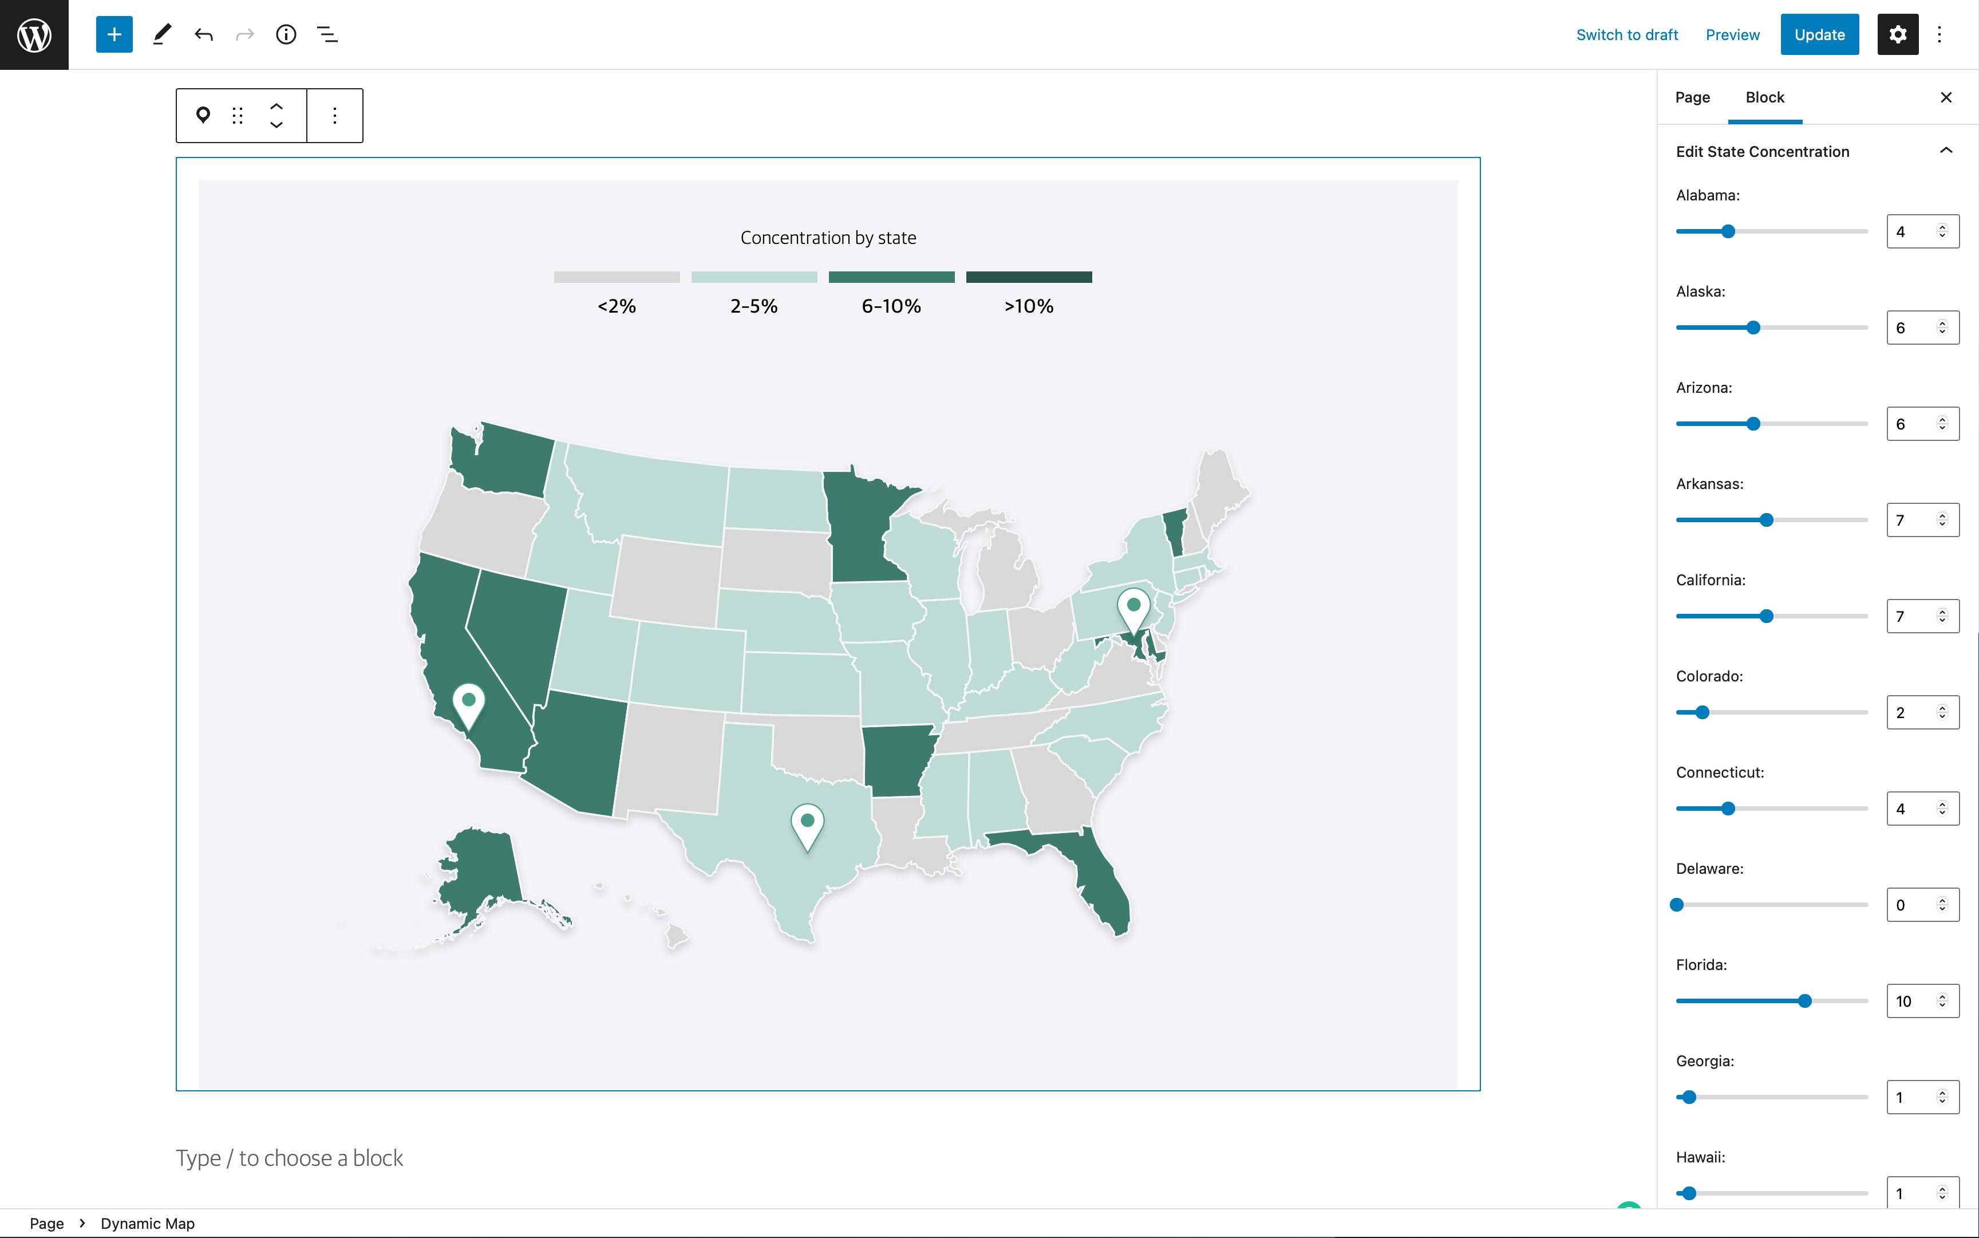Toggle the Settings gear sidebar button

tap(1897, 34)
